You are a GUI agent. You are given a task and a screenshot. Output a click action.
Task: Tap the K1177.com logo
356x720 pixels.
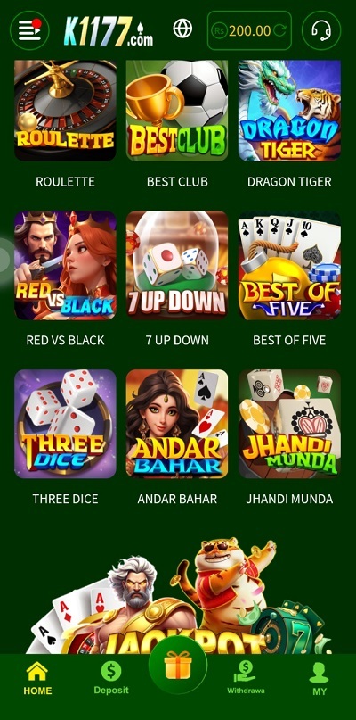pyautogui.click(x=109, y=31)
